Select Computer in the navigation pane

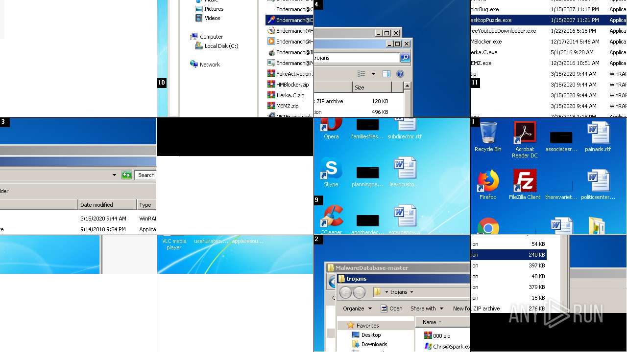click(x=207, y=37)
